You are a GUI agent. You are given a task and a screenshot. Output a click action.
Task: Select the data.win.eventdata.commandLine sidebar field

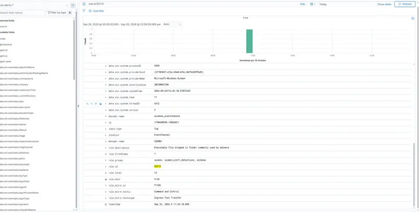(x=18, y=79)
